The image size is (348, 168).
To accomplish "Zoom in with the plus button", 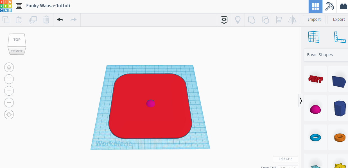I will (9, 91).
